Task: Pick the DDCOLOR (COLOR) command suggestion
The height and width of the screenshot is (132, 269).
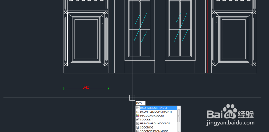Action: 152,116
